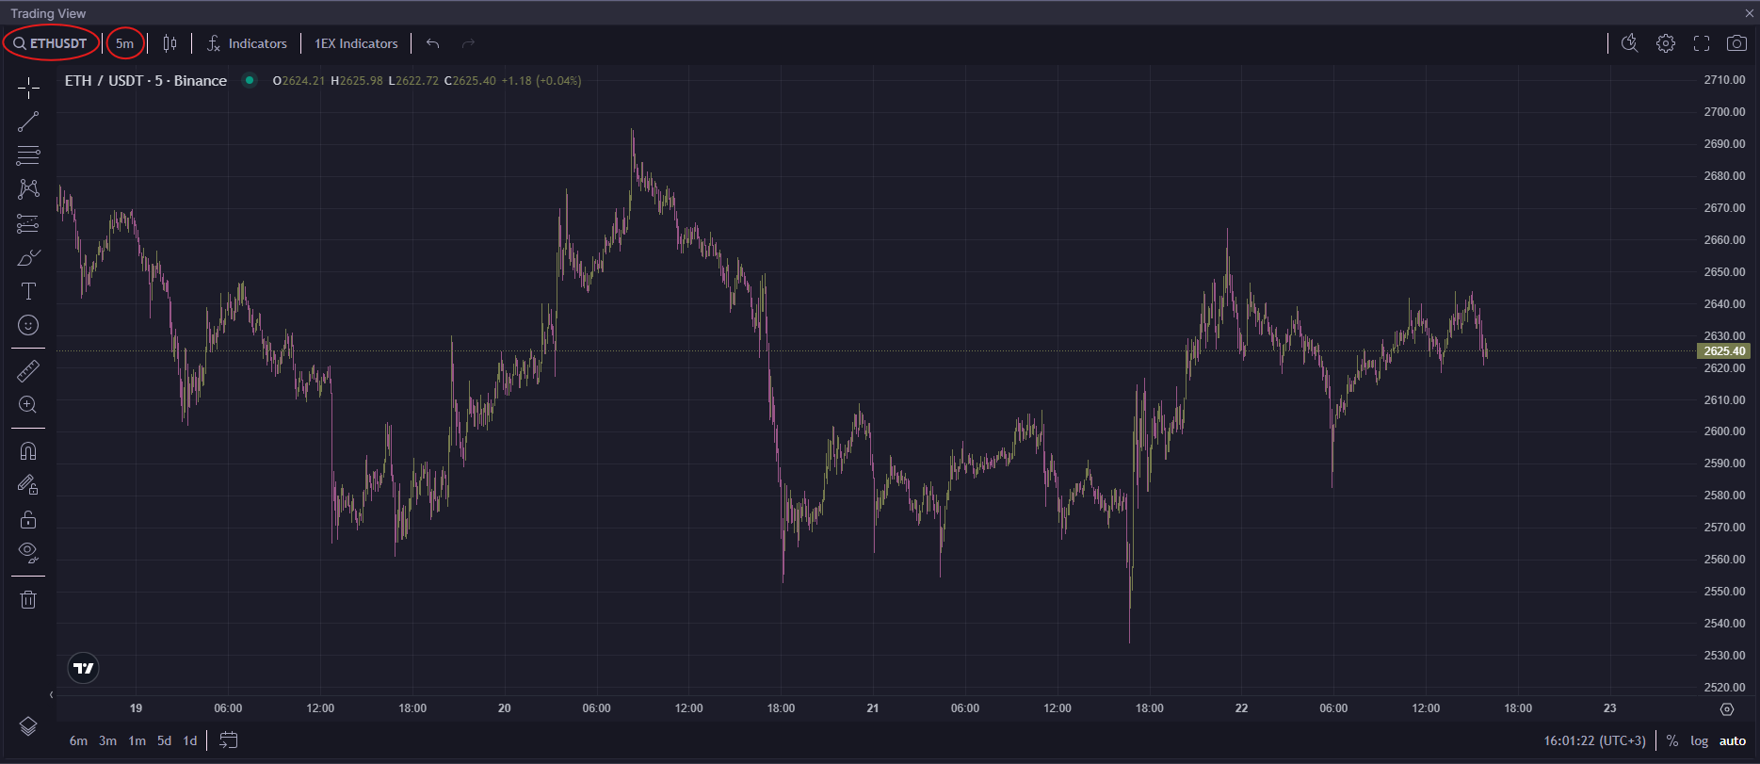Activate the ruler measure tool
1760x764 pixels.
coord(28,371)
